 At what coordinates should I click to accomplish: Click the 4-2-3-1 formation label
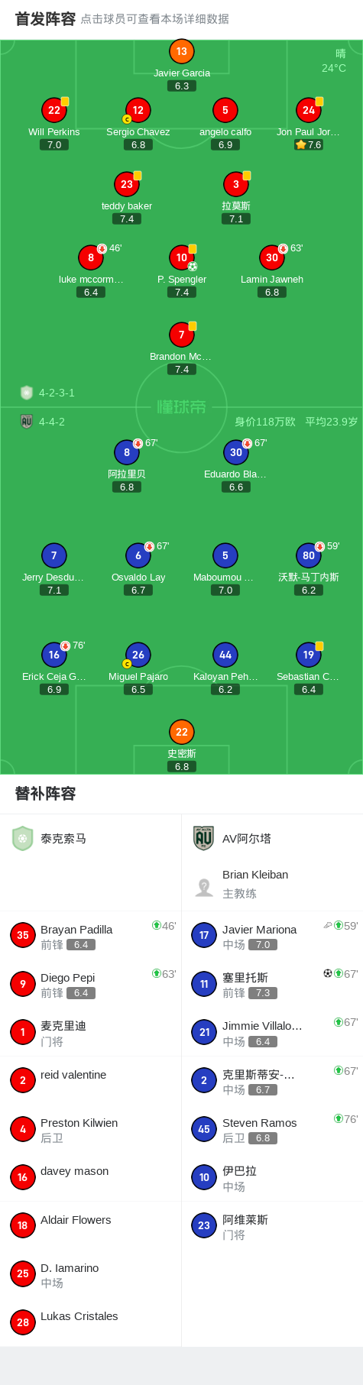(x=57, y=393)
